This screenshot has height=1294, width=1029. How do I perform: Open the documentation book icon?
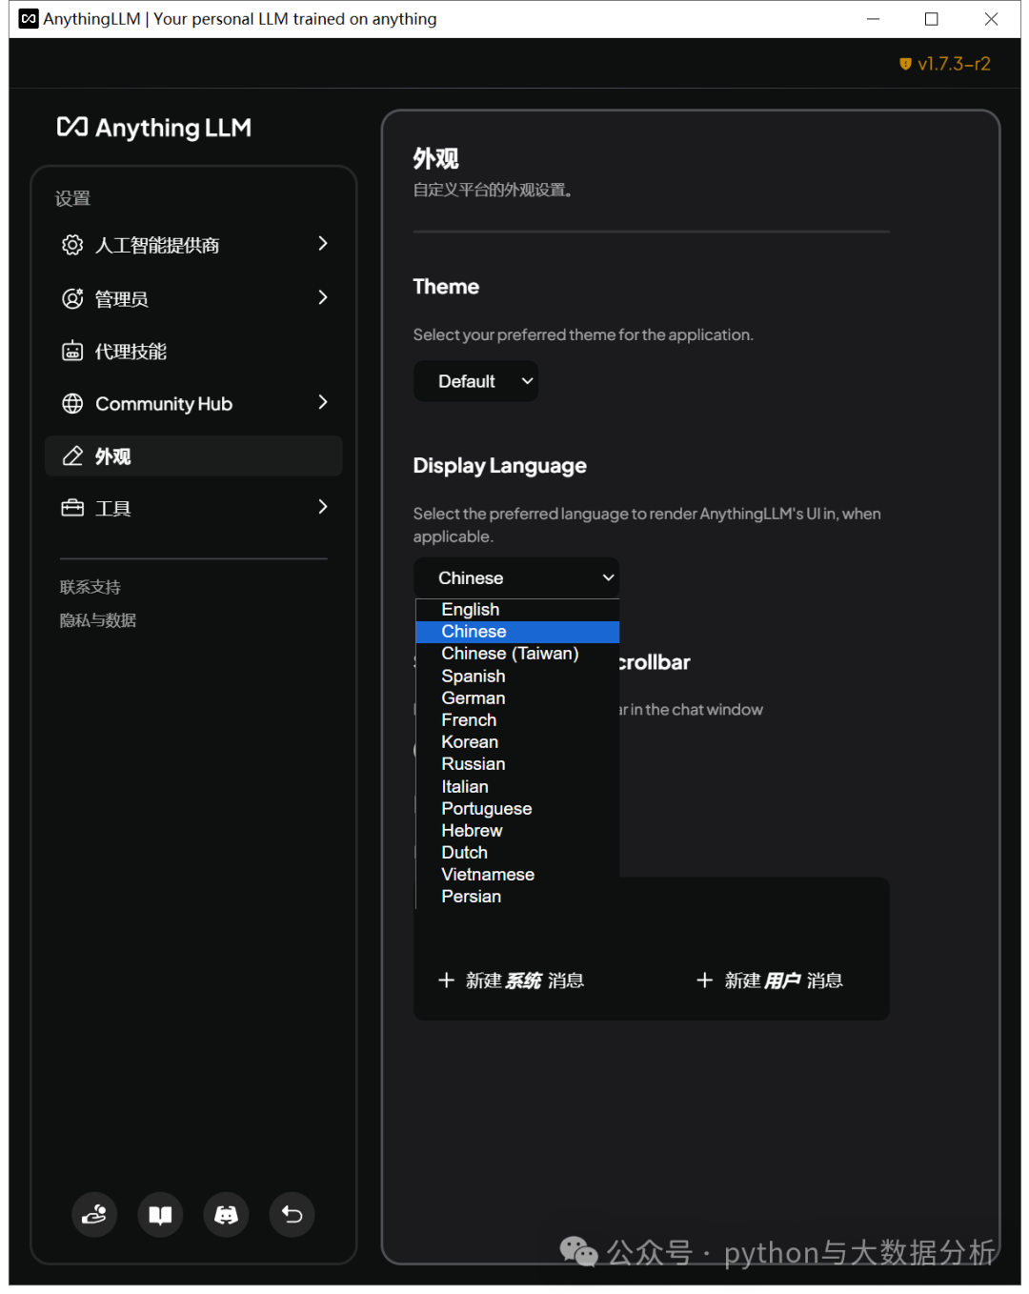pos(160,1215)
